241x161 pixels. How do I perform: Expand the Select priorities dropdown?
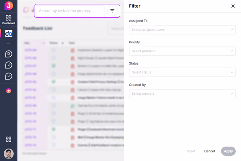182,51
